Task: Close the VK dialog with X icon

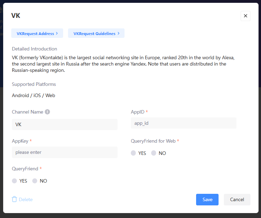Action: coord(245,16)
